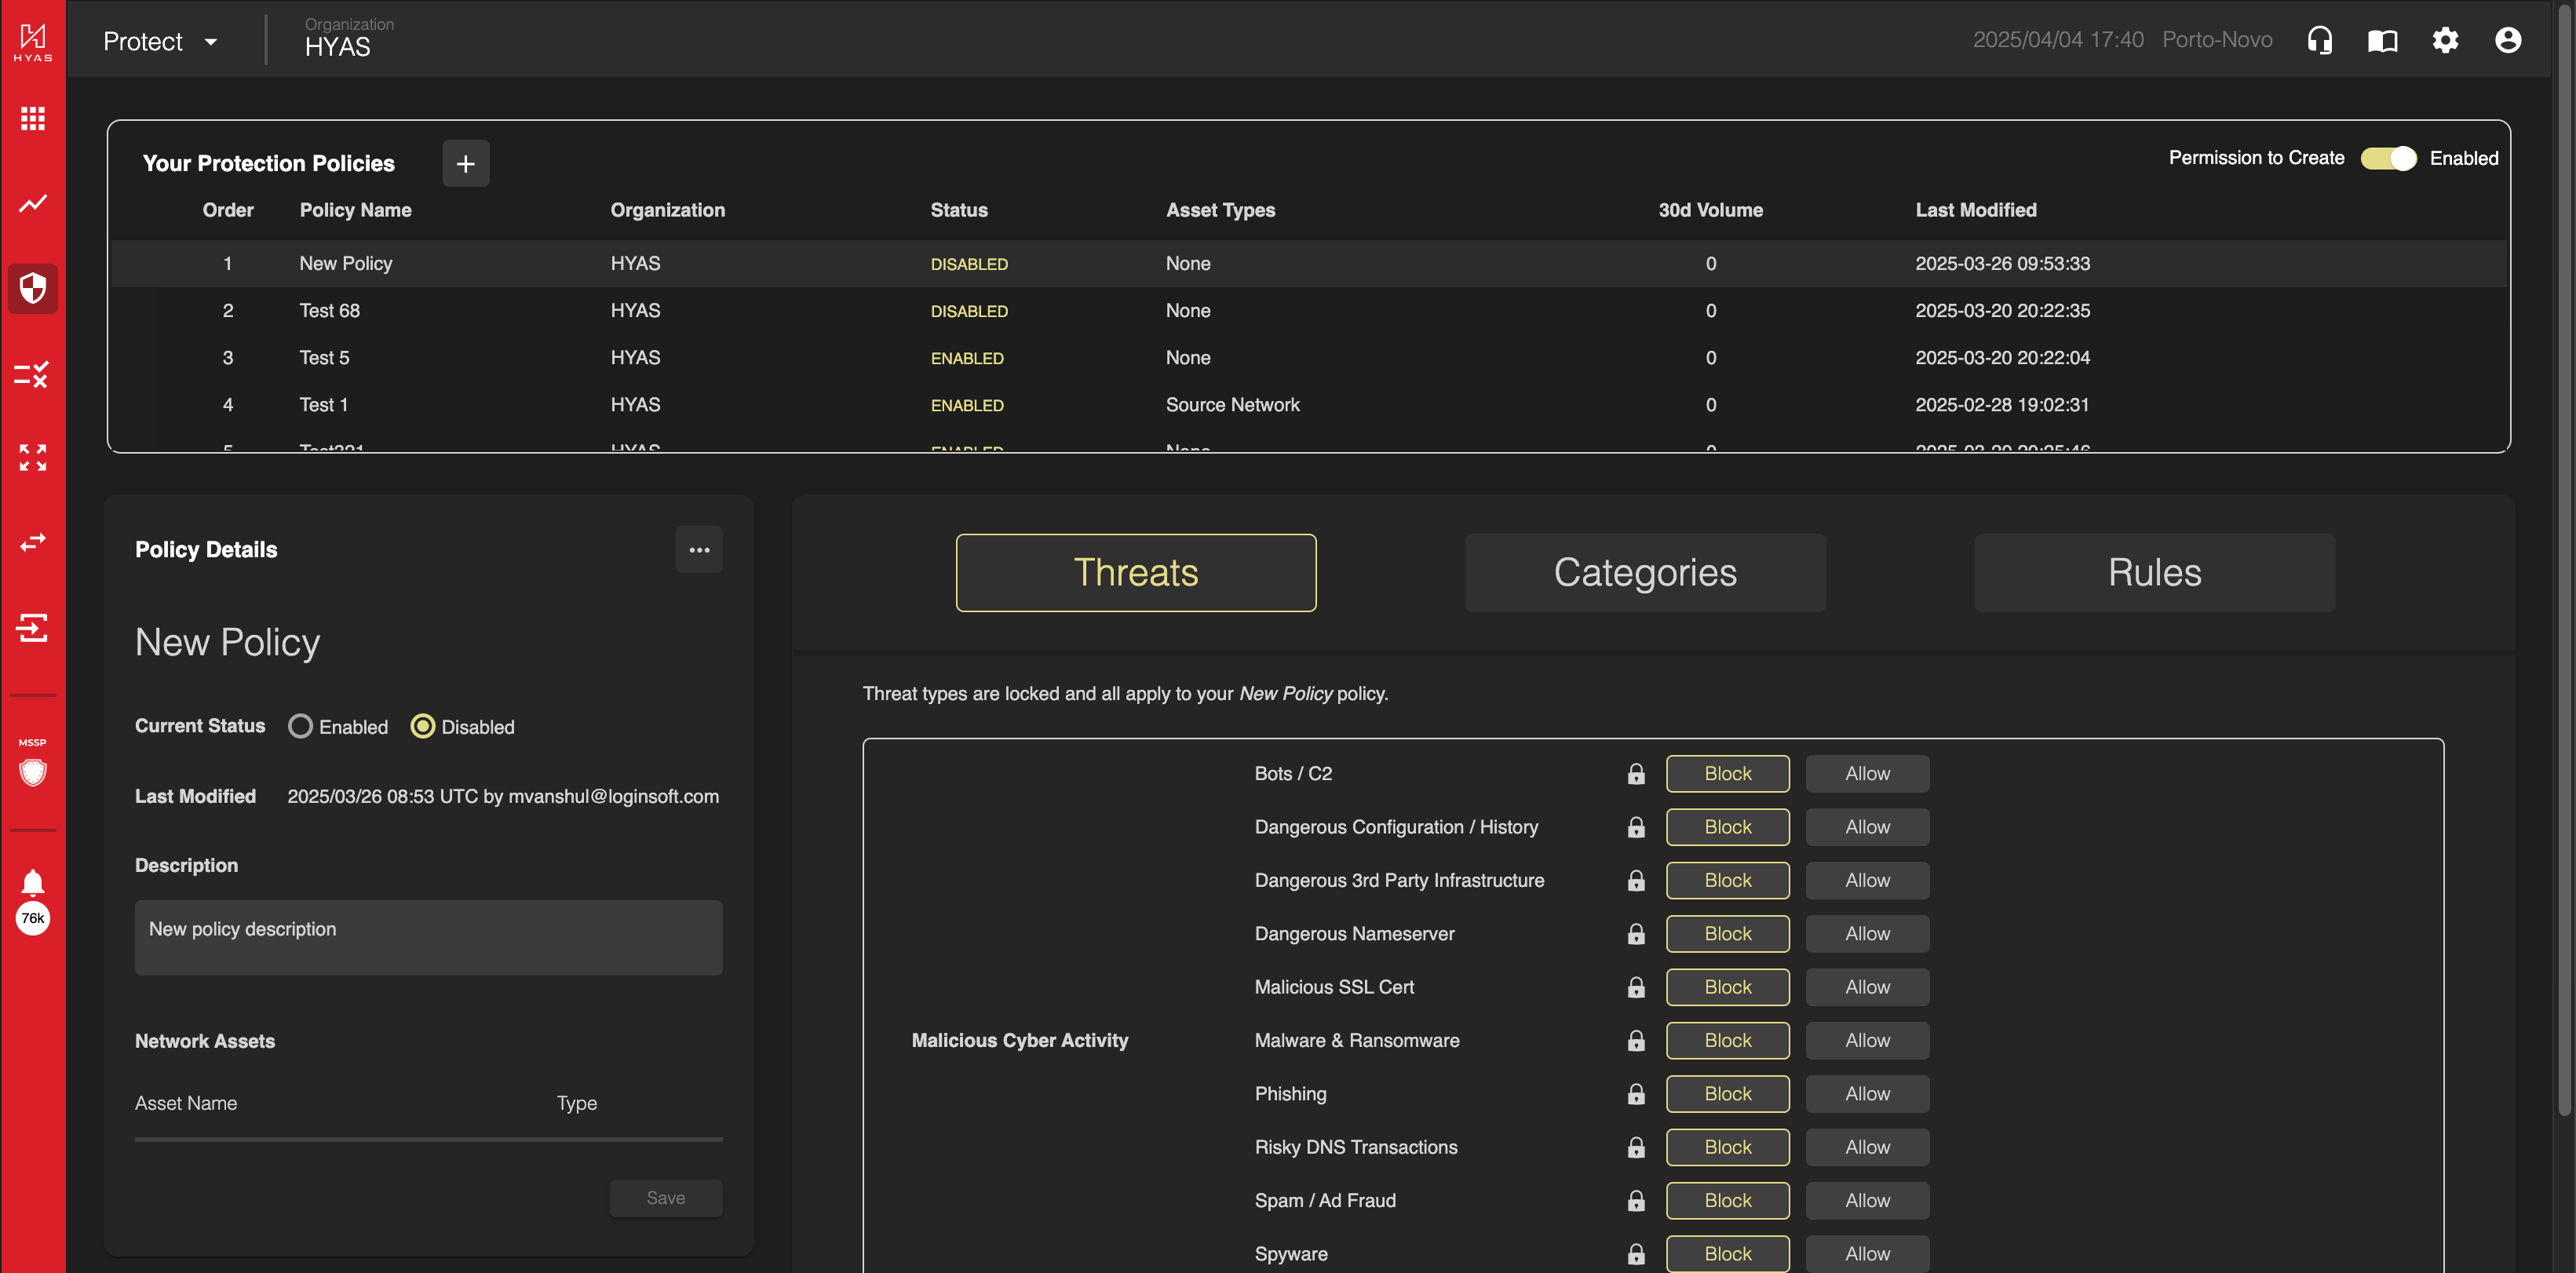The width and height of the screenshot is (2576, 1273).
Task: Open the log import arrow icon
Action: (33, 627)
